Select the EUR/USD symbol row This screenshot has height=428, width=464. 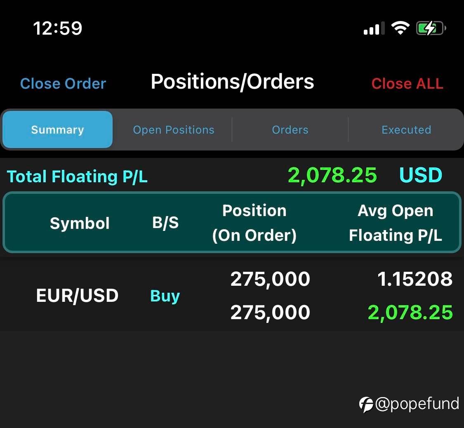point(78,296)
